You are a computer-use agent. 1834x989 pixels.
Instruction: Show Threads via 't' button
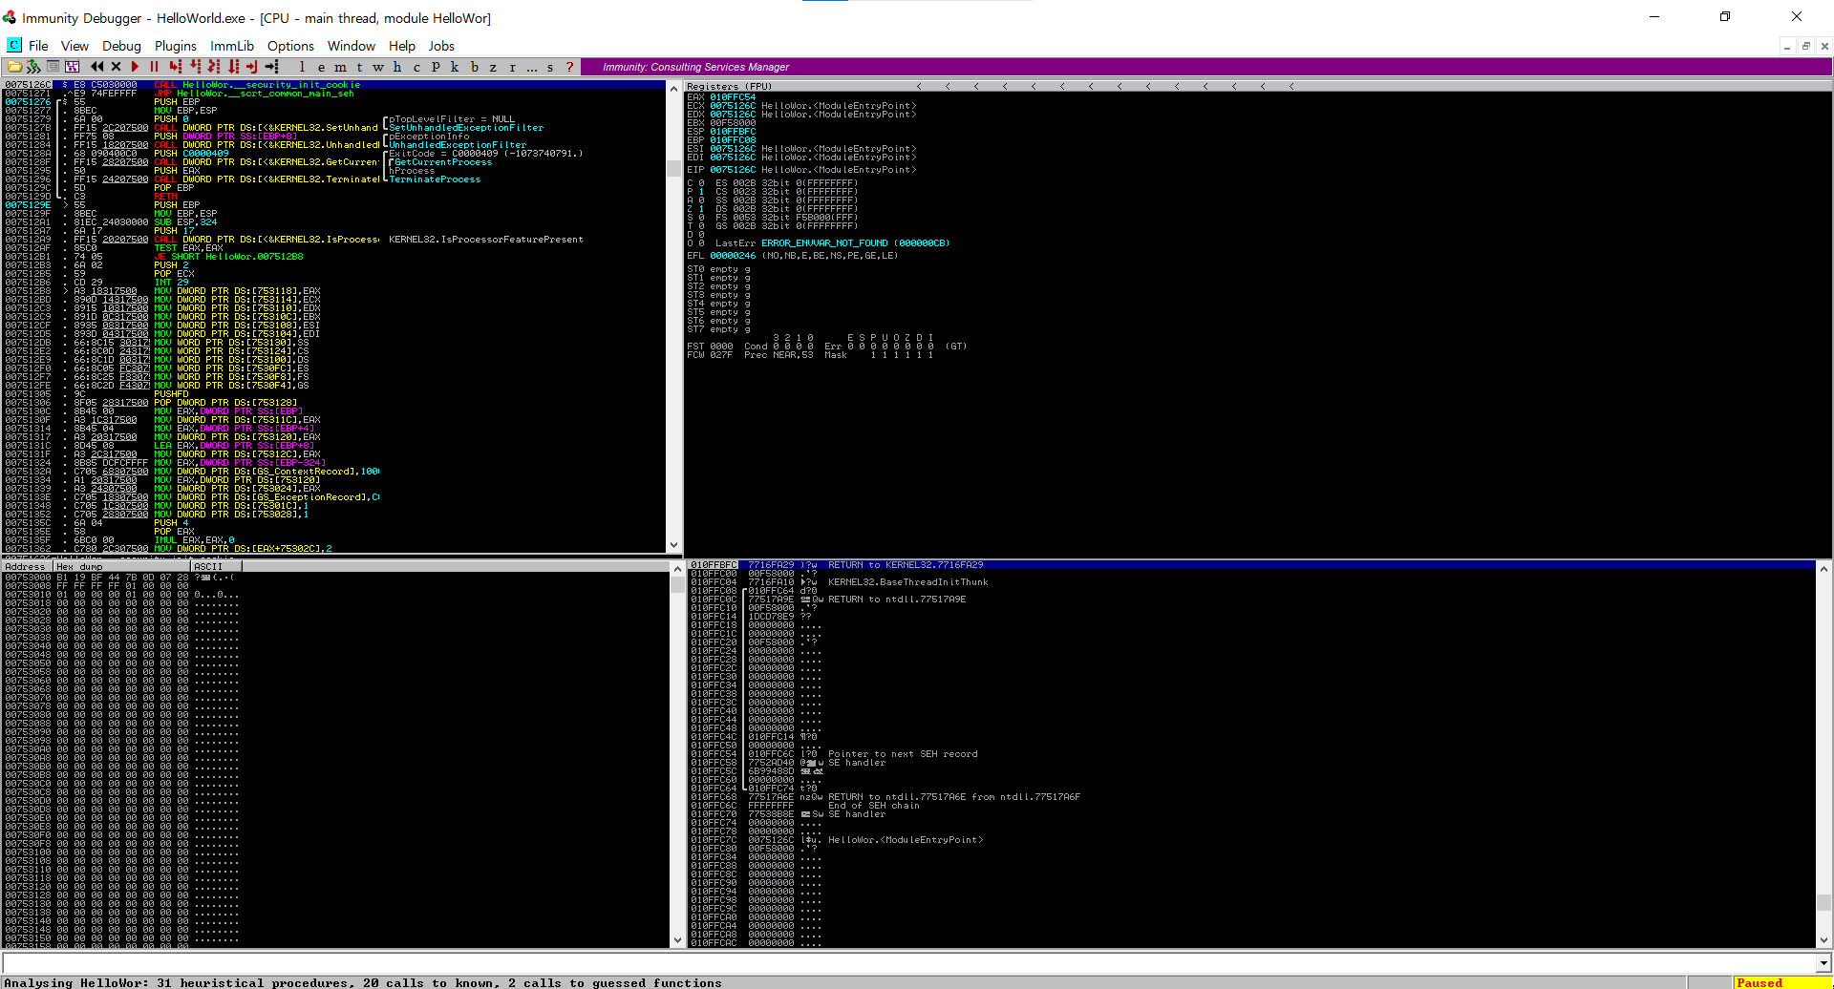tap(359, 67)
